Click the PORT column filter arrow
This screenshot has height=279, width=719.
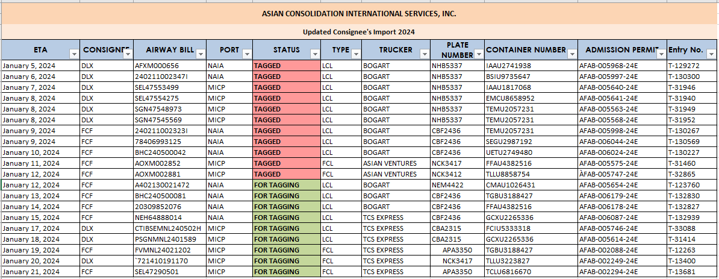[246, 54]
